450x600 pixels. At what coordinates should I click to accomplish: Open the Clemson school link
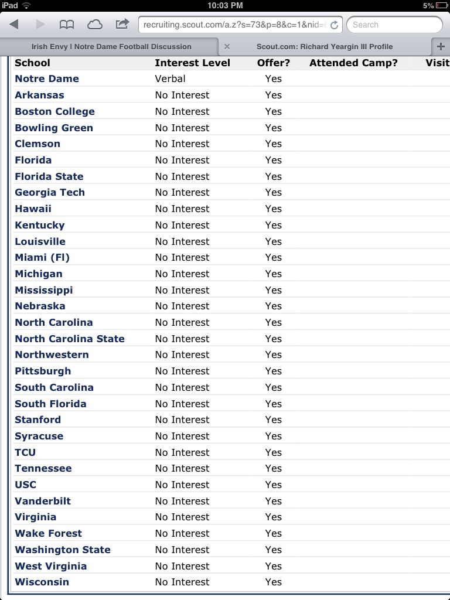tap(37, 144)
